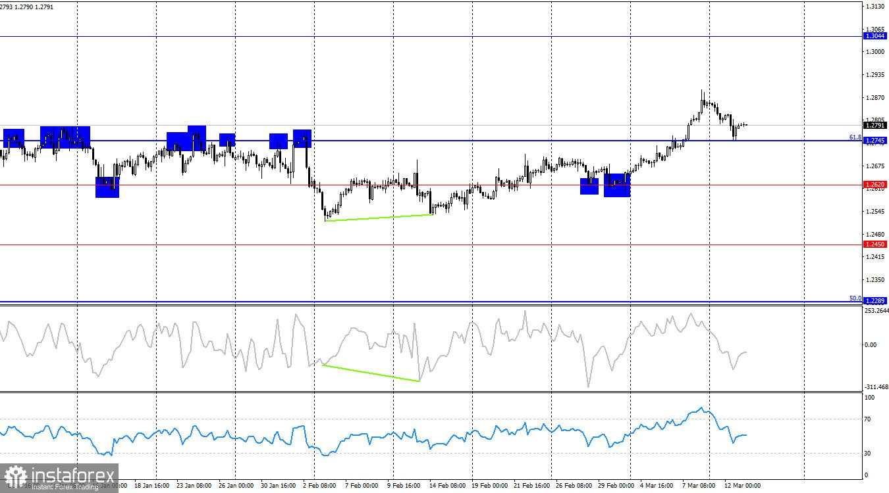This screenshot has width=889, height=493.
Task: Click the 7 Feb 00:00 time label
Action: click(362, 486)
